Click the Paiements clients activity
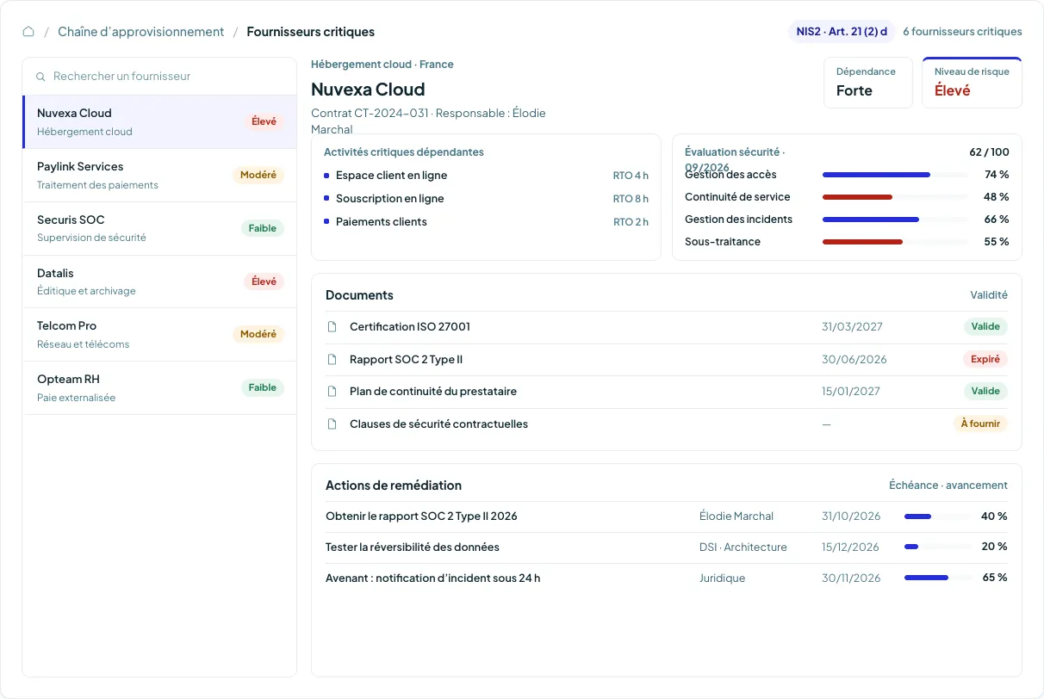This screenshot has width=1044, height=699. (382, 222)
